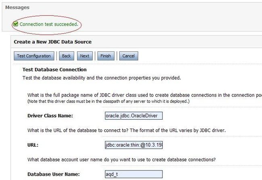
Task: Go to the previous step with Back
Action: 67,56
